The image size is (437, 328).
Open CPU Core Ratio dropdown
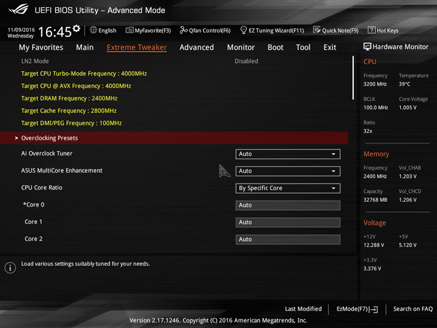pos(288,188)
